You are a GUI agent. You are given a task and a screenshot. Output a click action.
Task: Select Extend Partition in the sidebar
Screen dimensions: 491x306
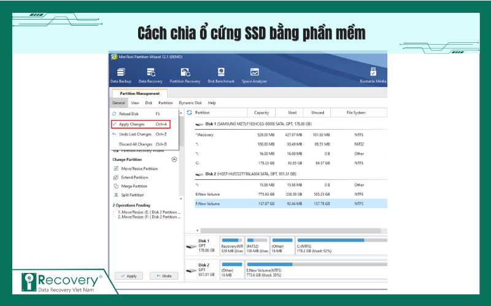click(134, 177)
